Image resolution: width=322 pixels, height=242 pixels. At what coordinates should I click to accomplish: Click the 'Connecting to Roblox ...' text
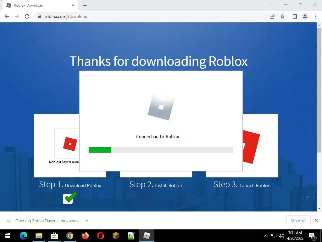coord(161,137)
